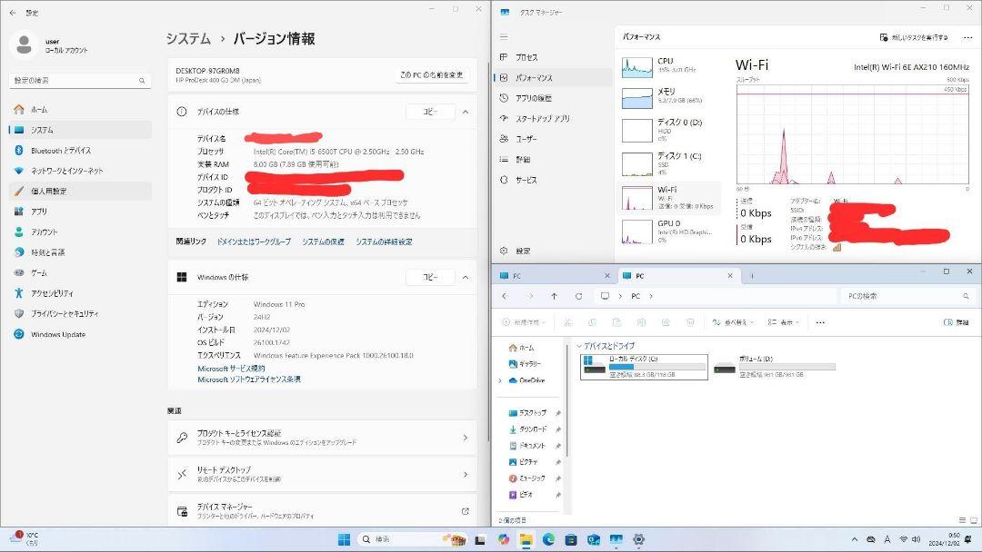This screenshot has height=552, width=982.
Task: Click Explorer up one level arrow
Action: point(555,296)
